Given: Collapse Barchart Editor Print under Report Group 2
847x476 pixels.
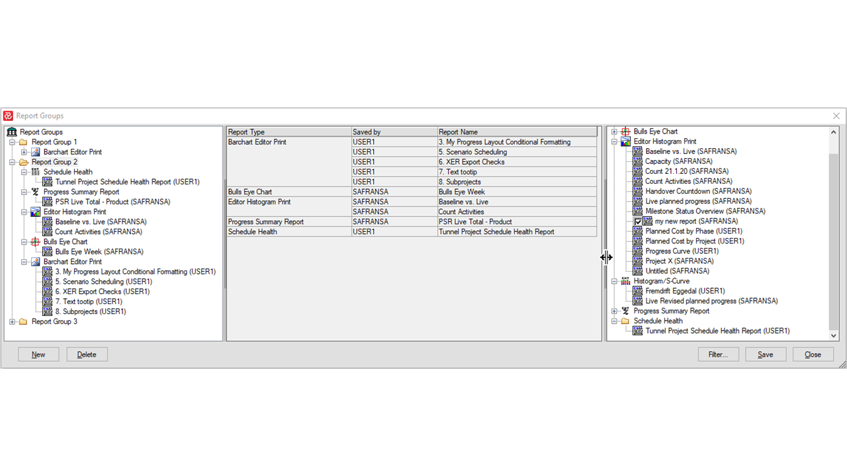Looking at the screenshot, I should coord(24,262).
